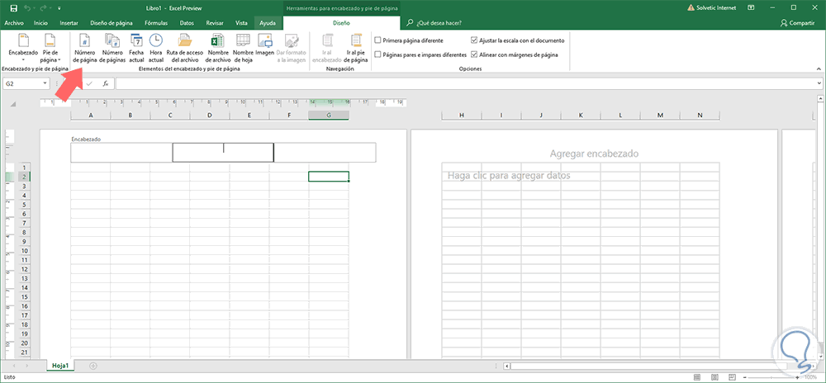Add a new sheet with plus icon
Image resolution: width=826 pixels, height=383 pixels.
coord(93,365)
